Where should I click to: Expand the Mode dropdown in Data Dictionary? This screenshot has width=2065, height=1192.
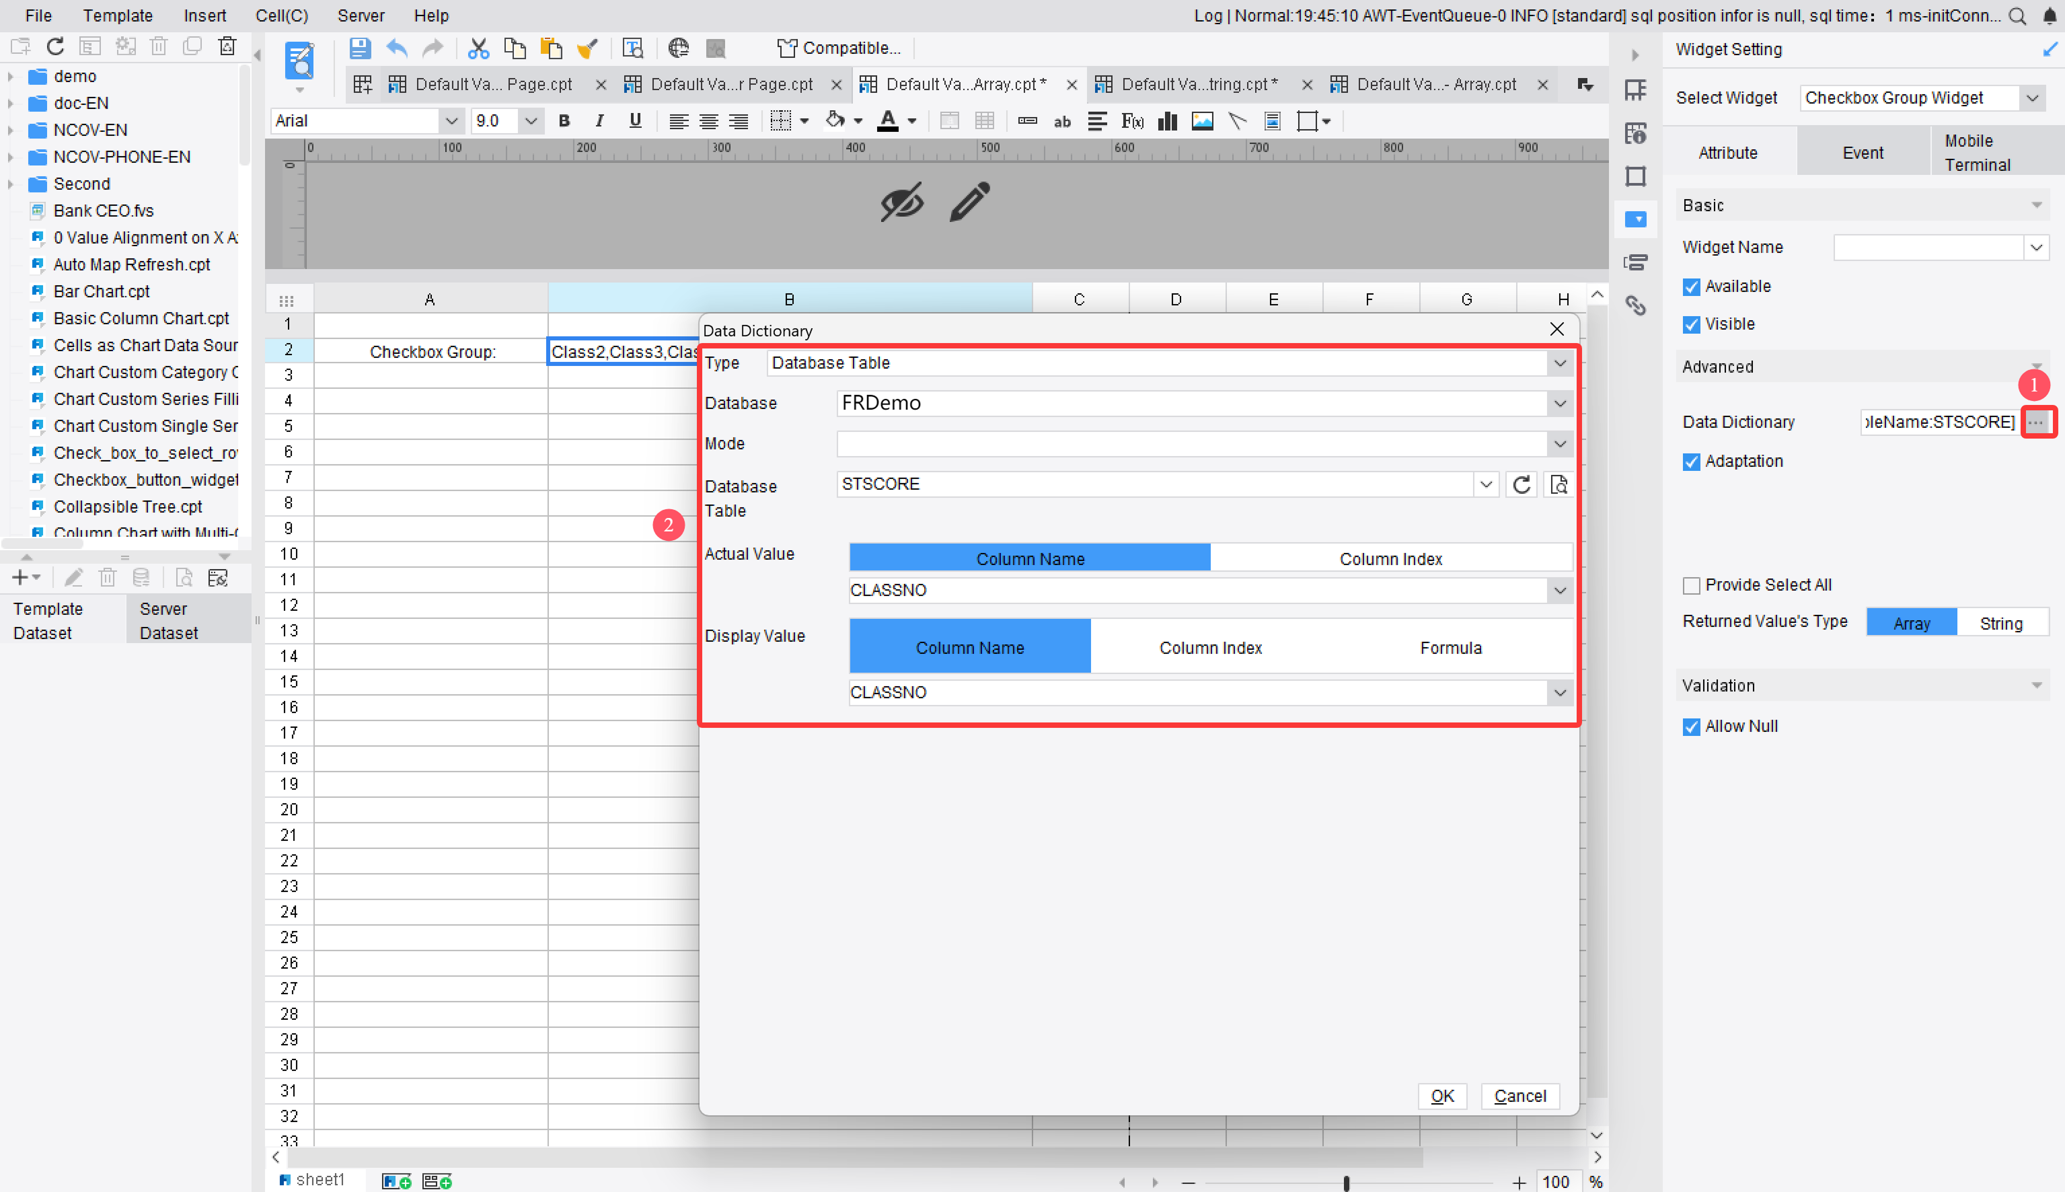pyautogui.click(x=1559, y=444)
